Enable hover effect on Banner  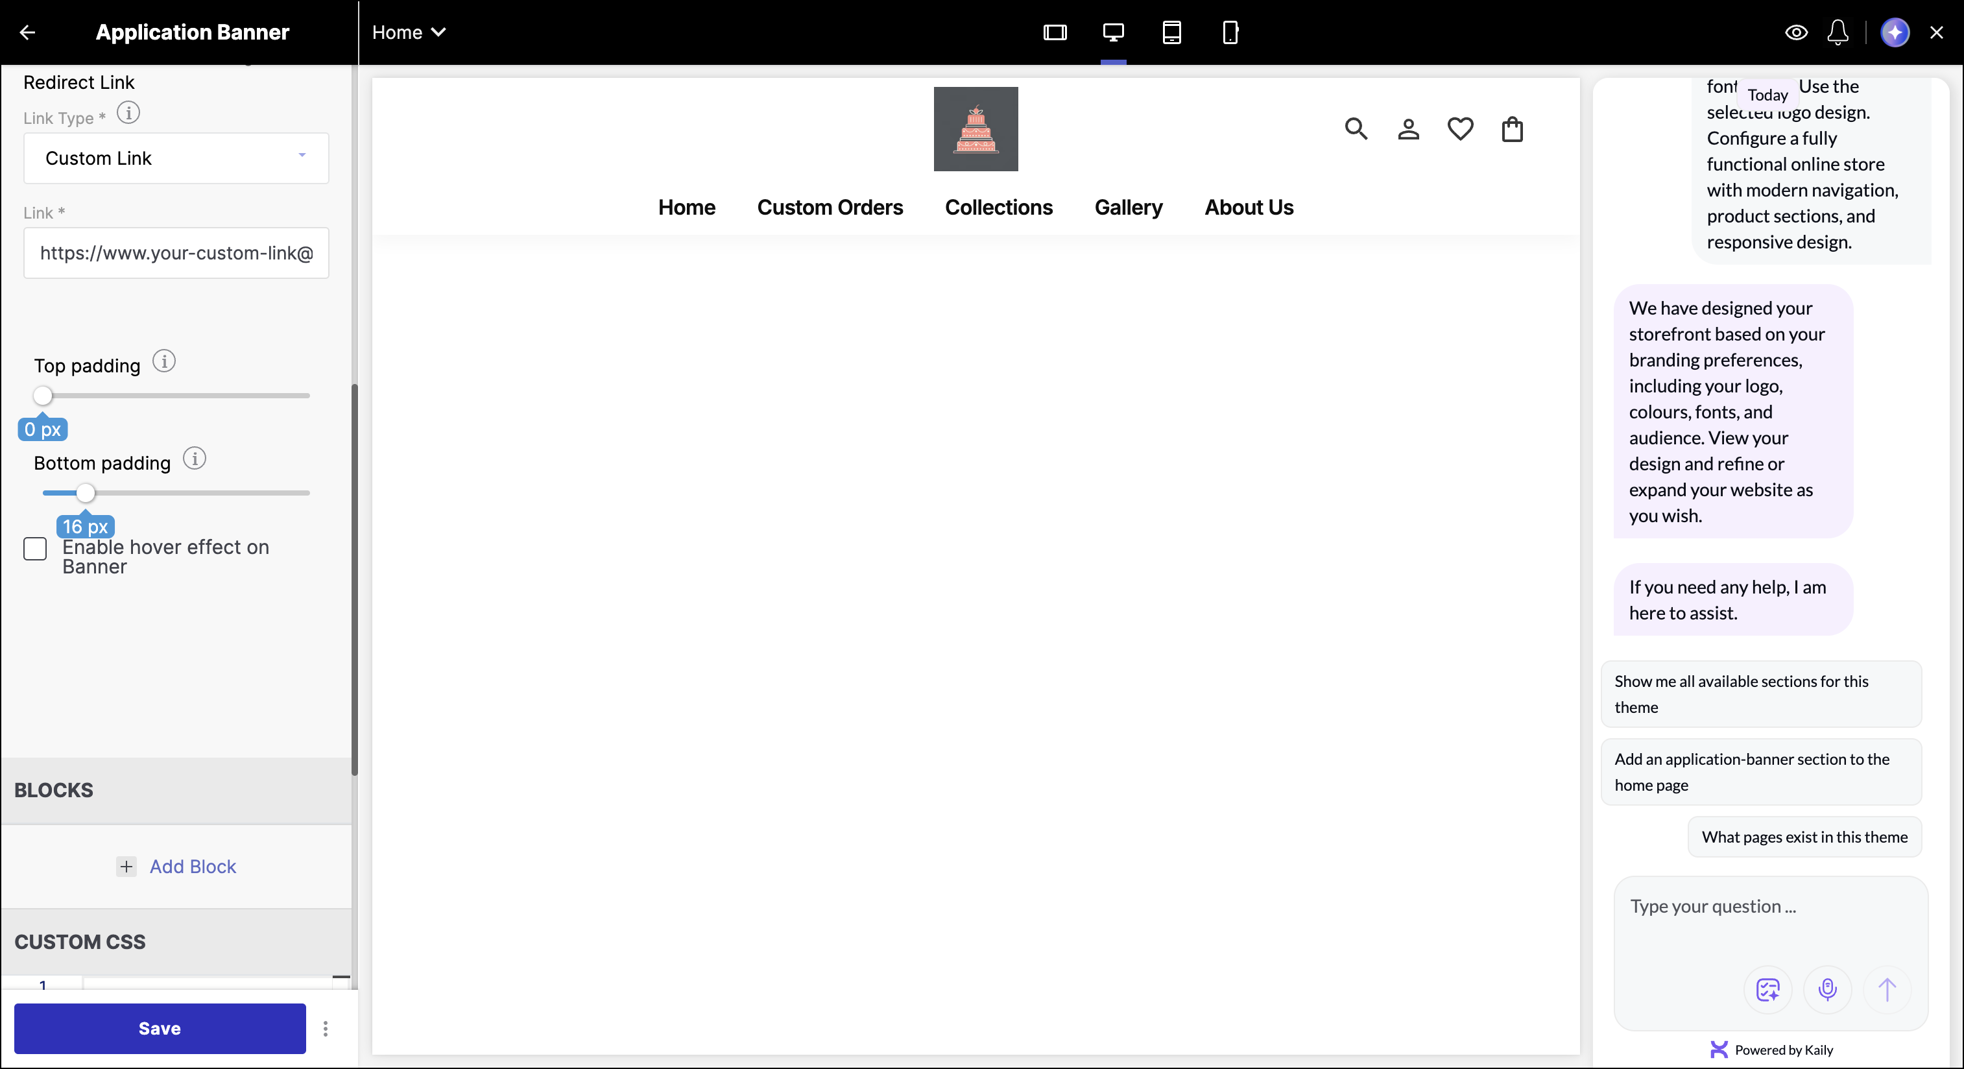(35, 549)
